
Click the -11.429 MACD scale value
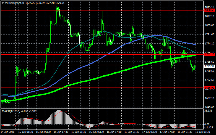(x=209, y=128)
